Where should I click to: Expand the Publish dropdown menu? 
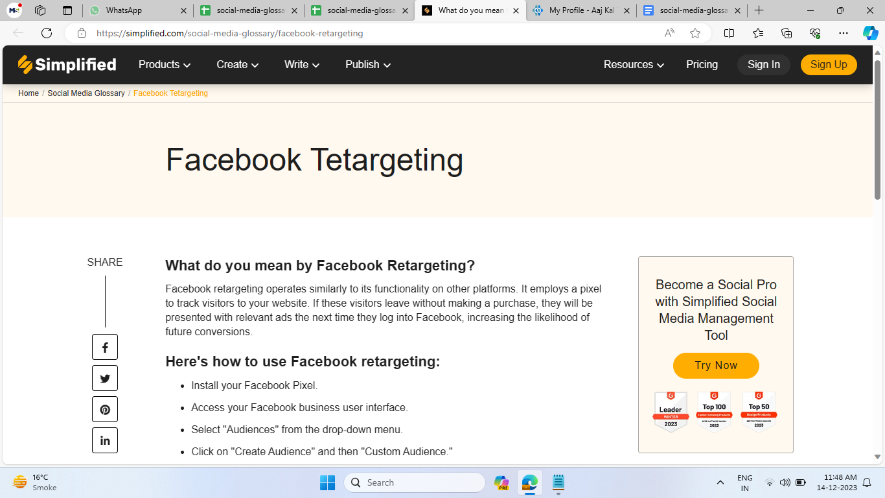(368, 64)
